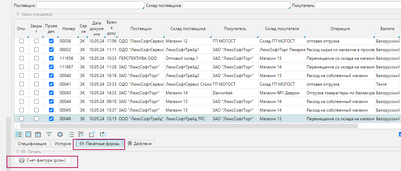401x171 pixels.
Task: Open the История tab
Action: pyautogui.click(x=63, y=144)
